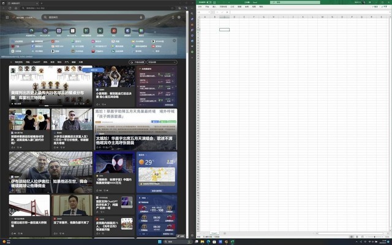The width and height of the screenshot is (392, 245).
Task: Click the Excel Share button
Action: point(384,7)
